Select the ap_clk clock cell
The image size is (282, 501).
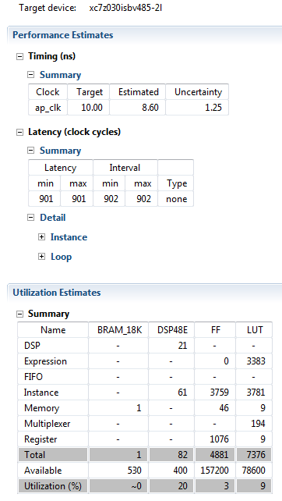pyautogui.click(x=48, y=108)
